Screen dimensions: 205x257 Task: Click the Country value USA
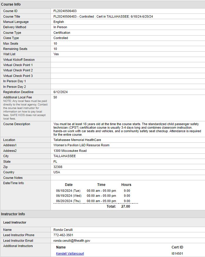[57, 172]
